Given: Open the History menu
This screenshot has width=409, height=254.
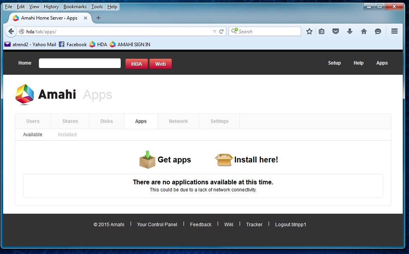Looking at the screenshot, I should click(51, 7).
